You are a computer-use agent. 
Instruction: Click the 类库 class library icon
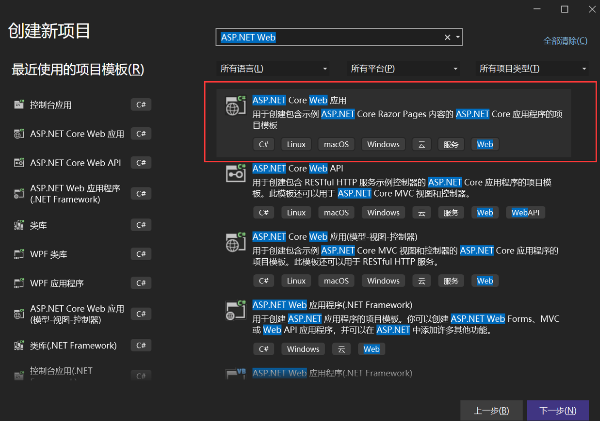[x=19, y=225]
